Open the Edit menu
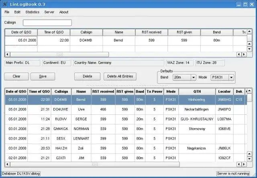The width and height of the screenshot is (257, 178). tap(17, 12)
